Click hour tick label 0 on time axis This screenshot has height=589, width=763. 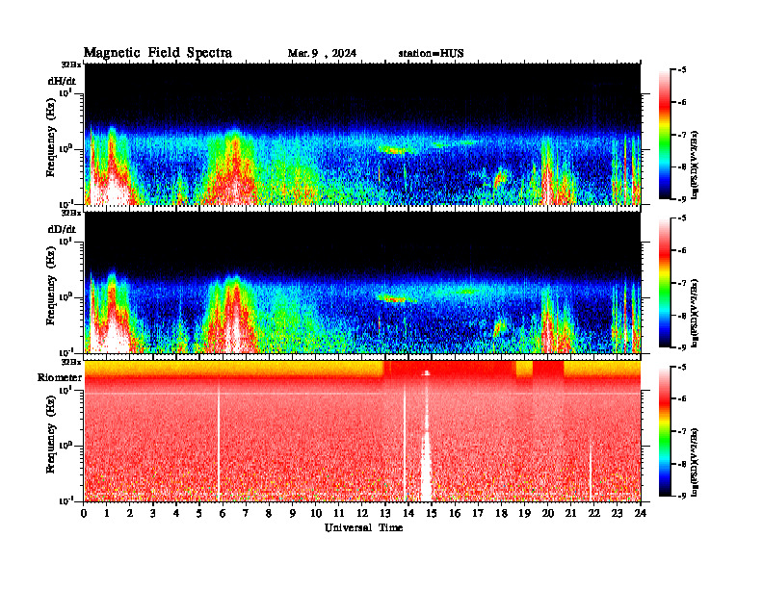click(84, 513)
